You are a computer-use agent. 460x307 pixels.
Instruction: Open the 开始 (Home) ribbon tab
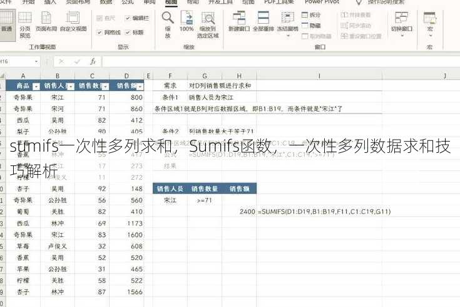(x=29, y=2)
